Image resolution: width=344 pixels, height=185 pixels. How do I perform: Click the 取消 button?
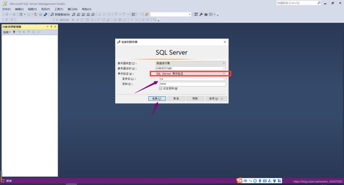pos(176,99)
